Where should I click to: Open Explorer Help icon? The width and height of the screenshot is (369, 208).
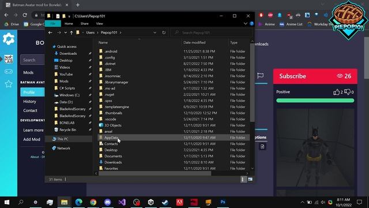tap(251, 24)
